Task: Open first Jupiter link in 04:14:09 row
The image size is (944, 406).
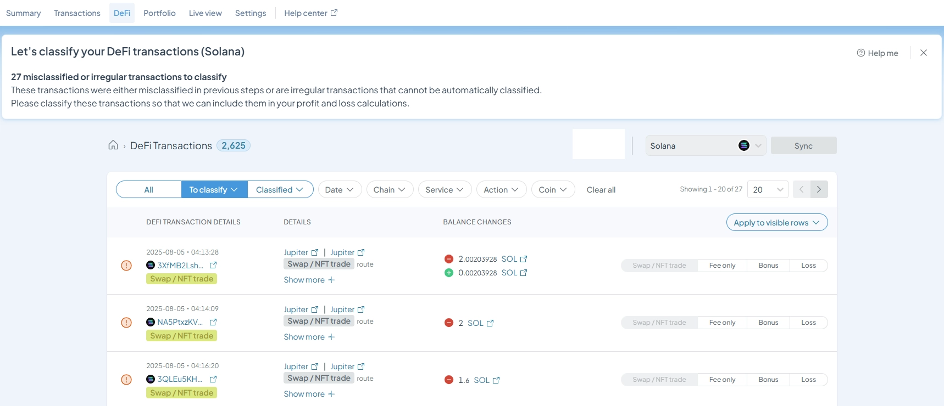Action: (x=301, y=309)
